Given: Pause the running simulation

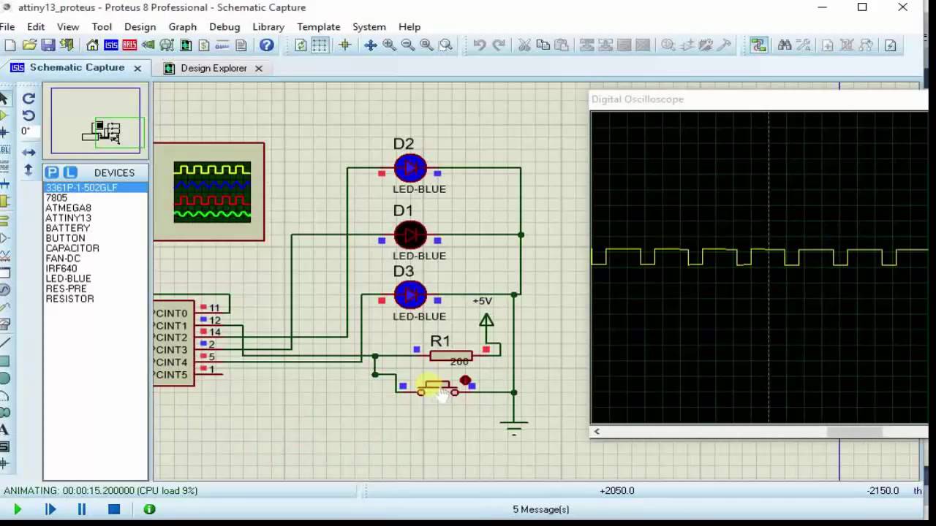Looking at the screenshot, I should (x=82, y=509).
